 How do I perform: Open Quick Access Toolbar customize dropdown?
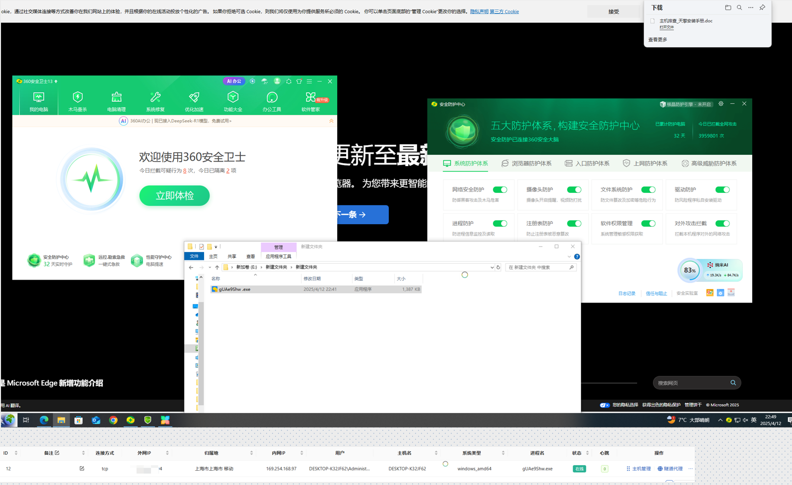tap(216, 246)
